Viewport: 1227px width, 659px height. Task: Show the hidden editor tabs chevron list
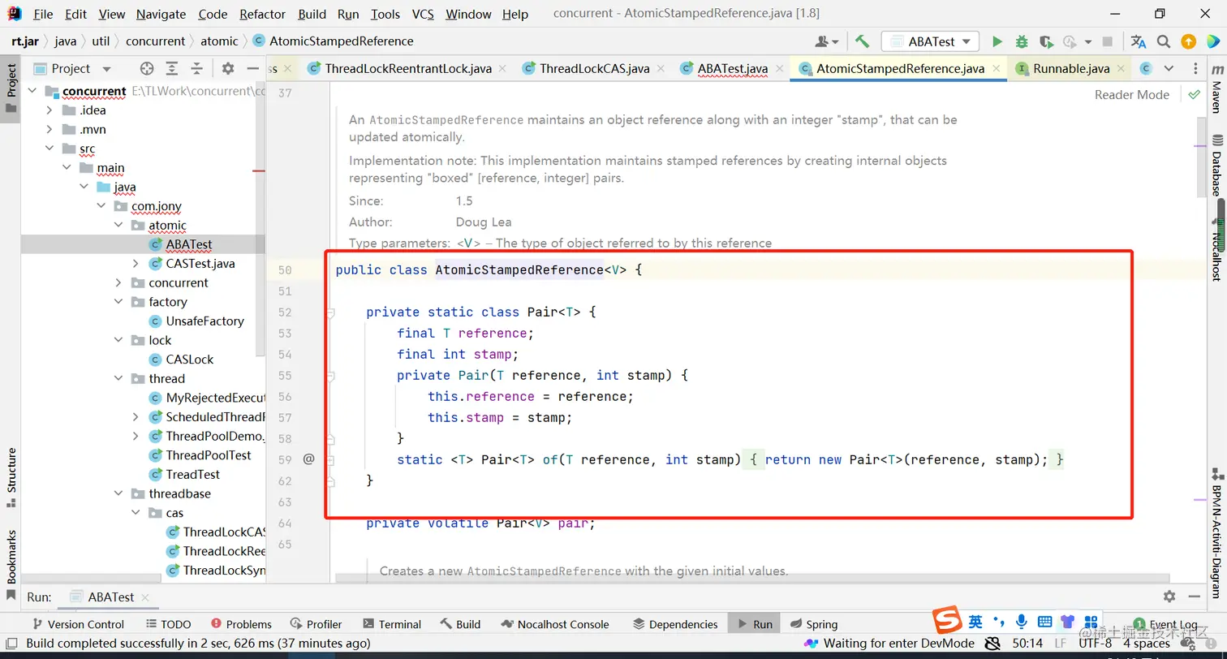(1169, 68)
